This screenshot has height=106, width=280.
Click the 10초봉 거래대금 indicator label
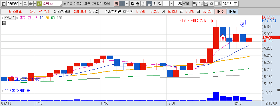coord(17,91)
